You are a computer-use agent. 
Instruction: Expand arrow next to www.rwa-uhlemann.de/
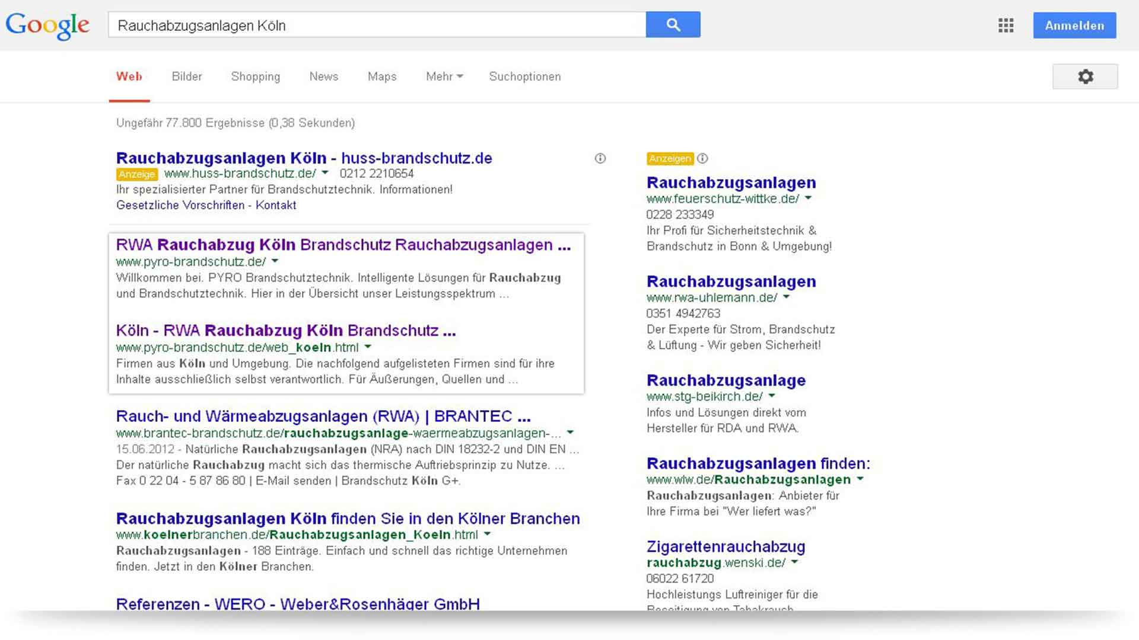point(786,297)
